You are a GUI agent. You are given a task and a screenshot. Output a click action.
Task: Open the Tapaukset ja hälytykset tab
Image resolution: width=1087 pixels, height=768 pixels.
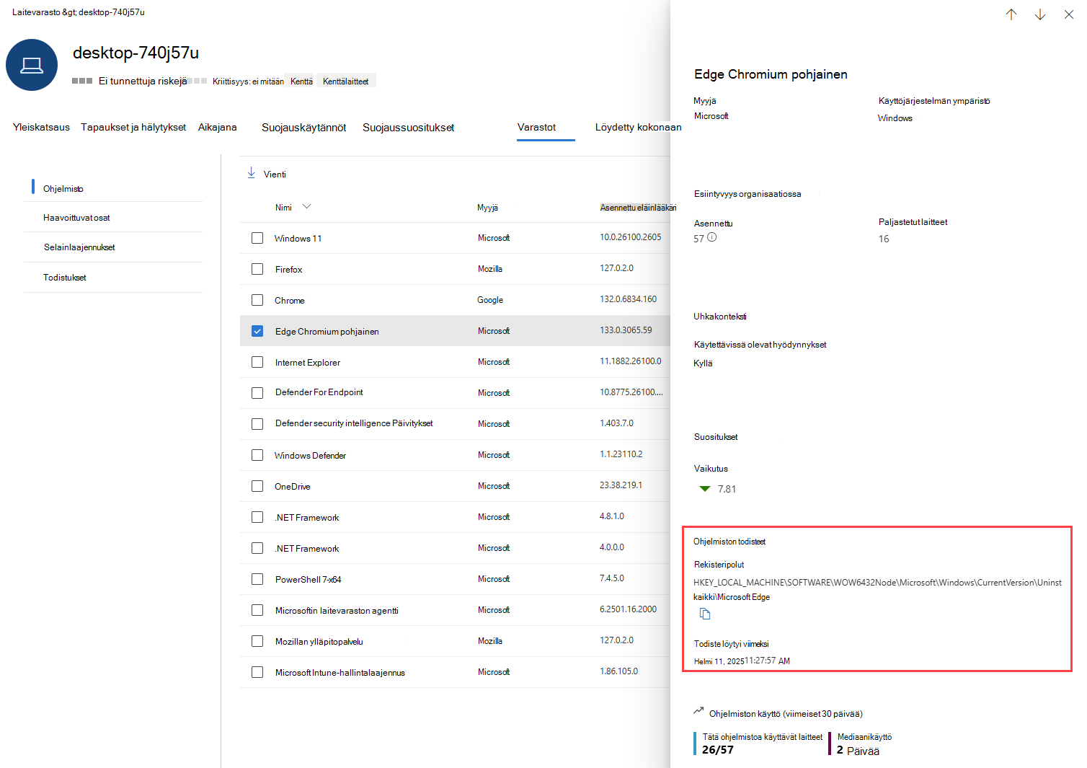coord(133,127)
